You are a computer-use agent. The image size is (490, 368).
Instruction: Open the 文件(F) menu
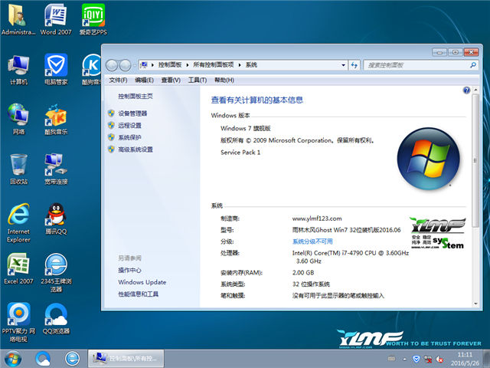pos(118,80)
